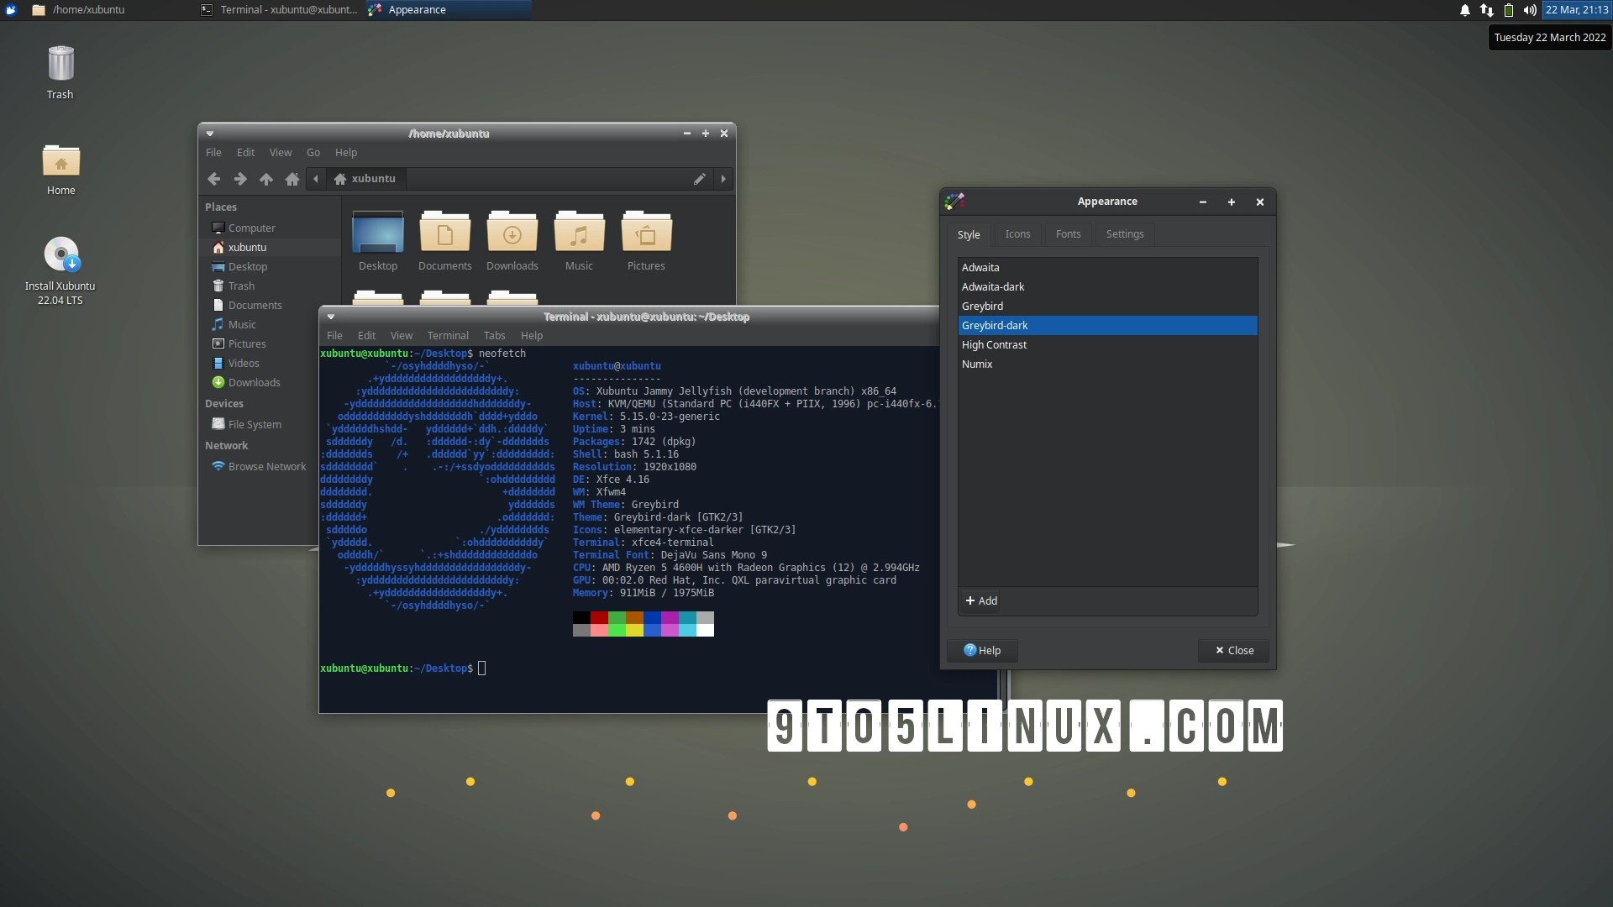Click the chevron at the end of the path bar

pyautogui.click(x=722, y=179)
